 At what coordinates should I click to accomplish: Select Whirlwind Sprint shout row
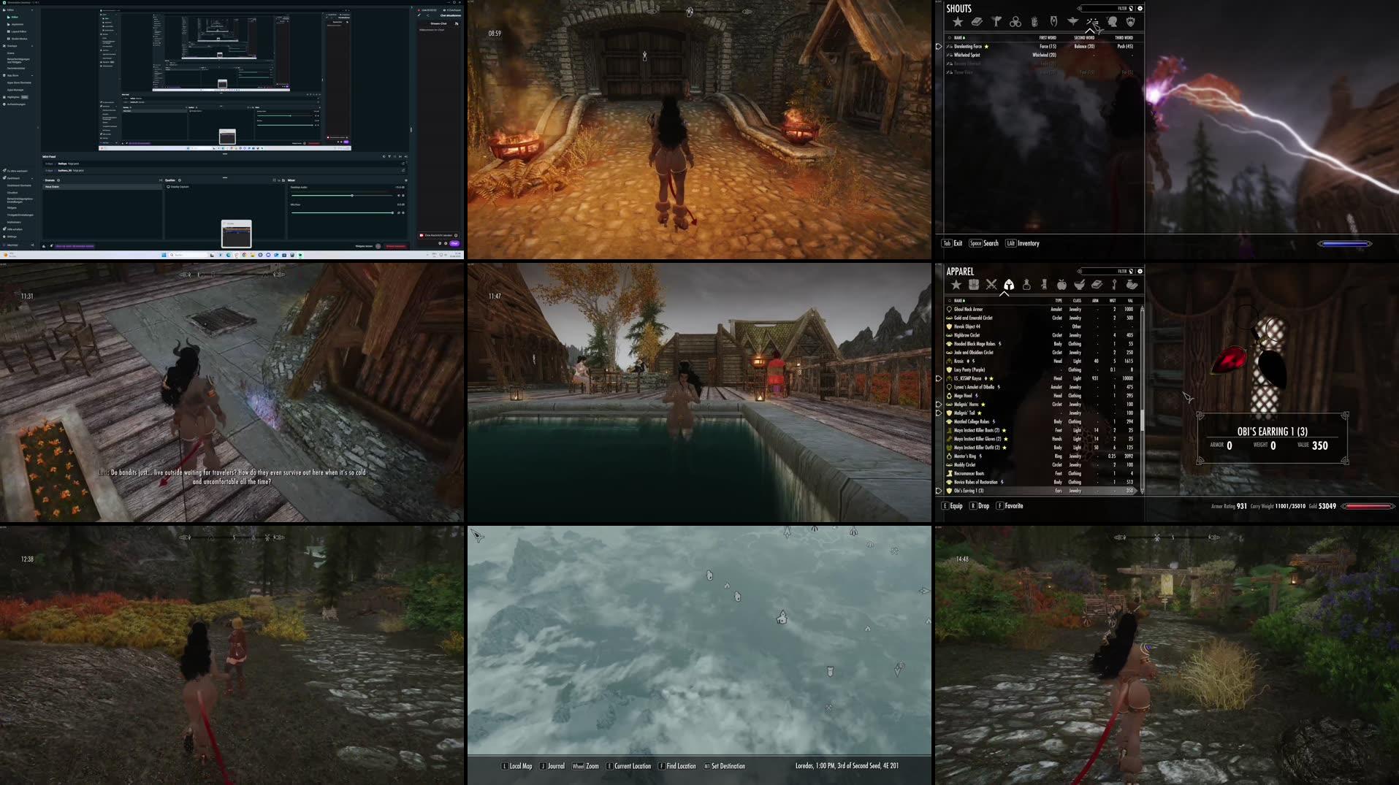[x=1042, y=55]
